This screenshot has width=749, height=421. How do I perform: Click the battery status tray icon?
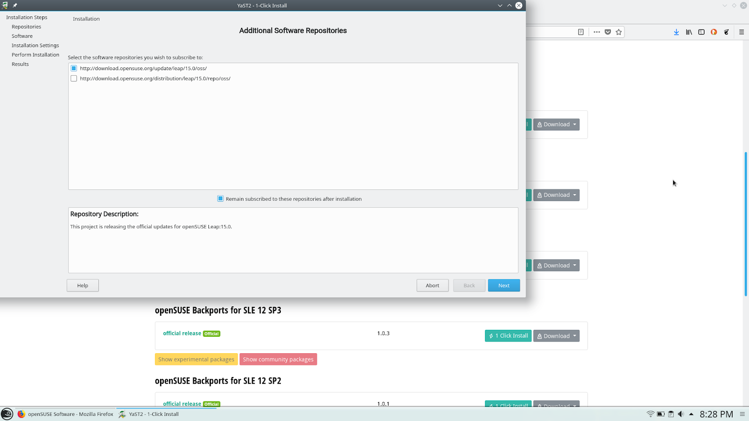[x=661, y=414]
